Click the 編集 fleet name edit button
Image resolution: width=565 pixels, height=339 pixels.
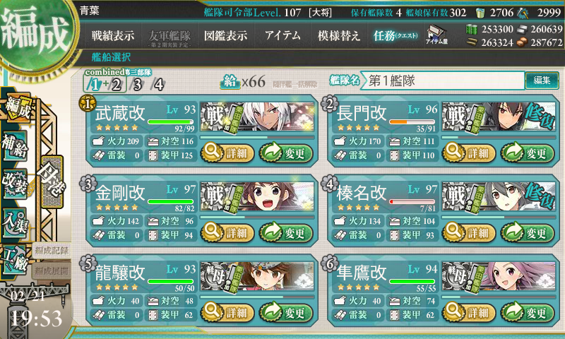[x=542, y=80]
